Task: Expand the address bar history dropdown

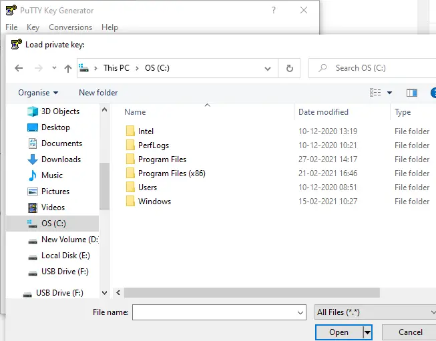Action: [268, 68]
